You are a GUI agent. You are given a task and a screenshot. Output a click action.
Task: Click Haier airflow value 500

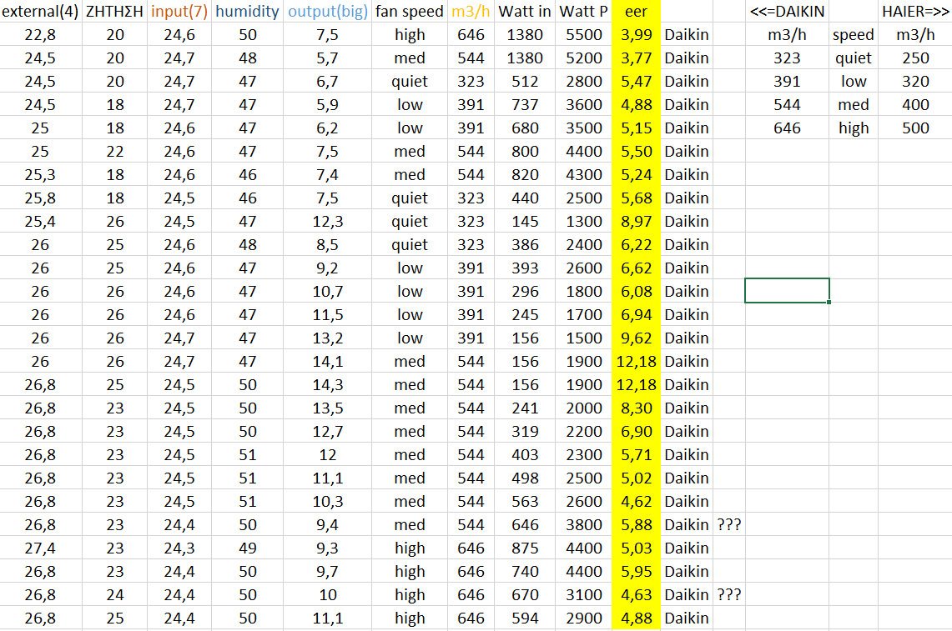tap(915, 128)
